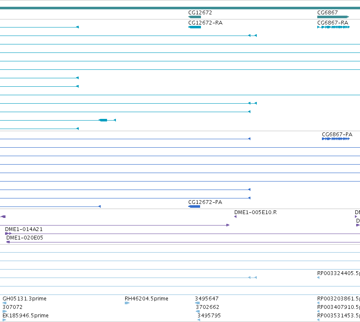Image resolution: width=360 pixels, height=322 pixels.
Task: Click the dark teal span bar at the top
Action: click(180, 8)
